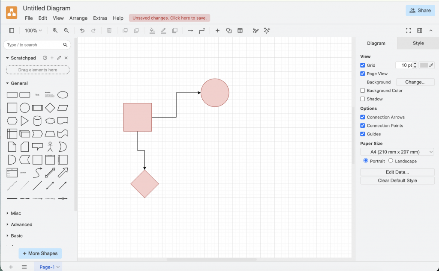Select the Landscape radio button
439x271 pixels.
click(x=391, y=161)
